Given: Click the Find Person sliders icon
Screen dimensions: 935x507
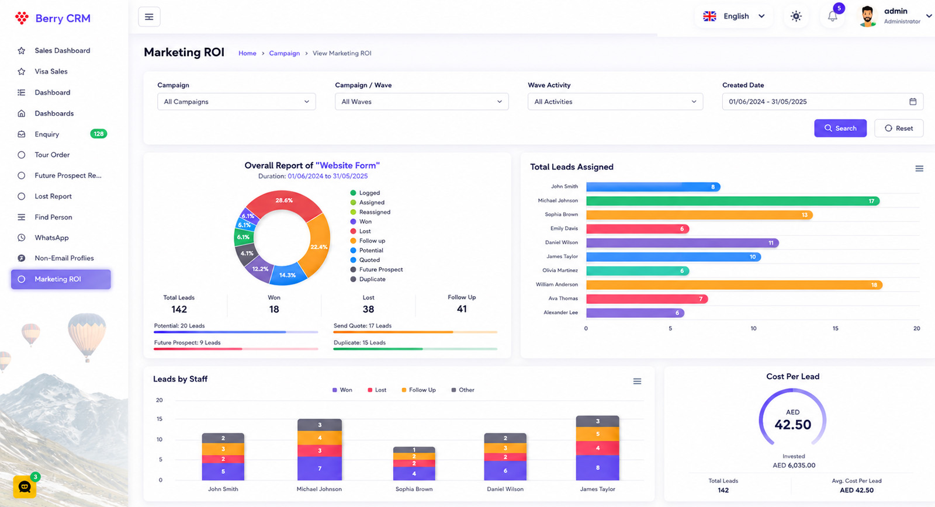Looking at the screenshot, I should click(x=22, y=217).
